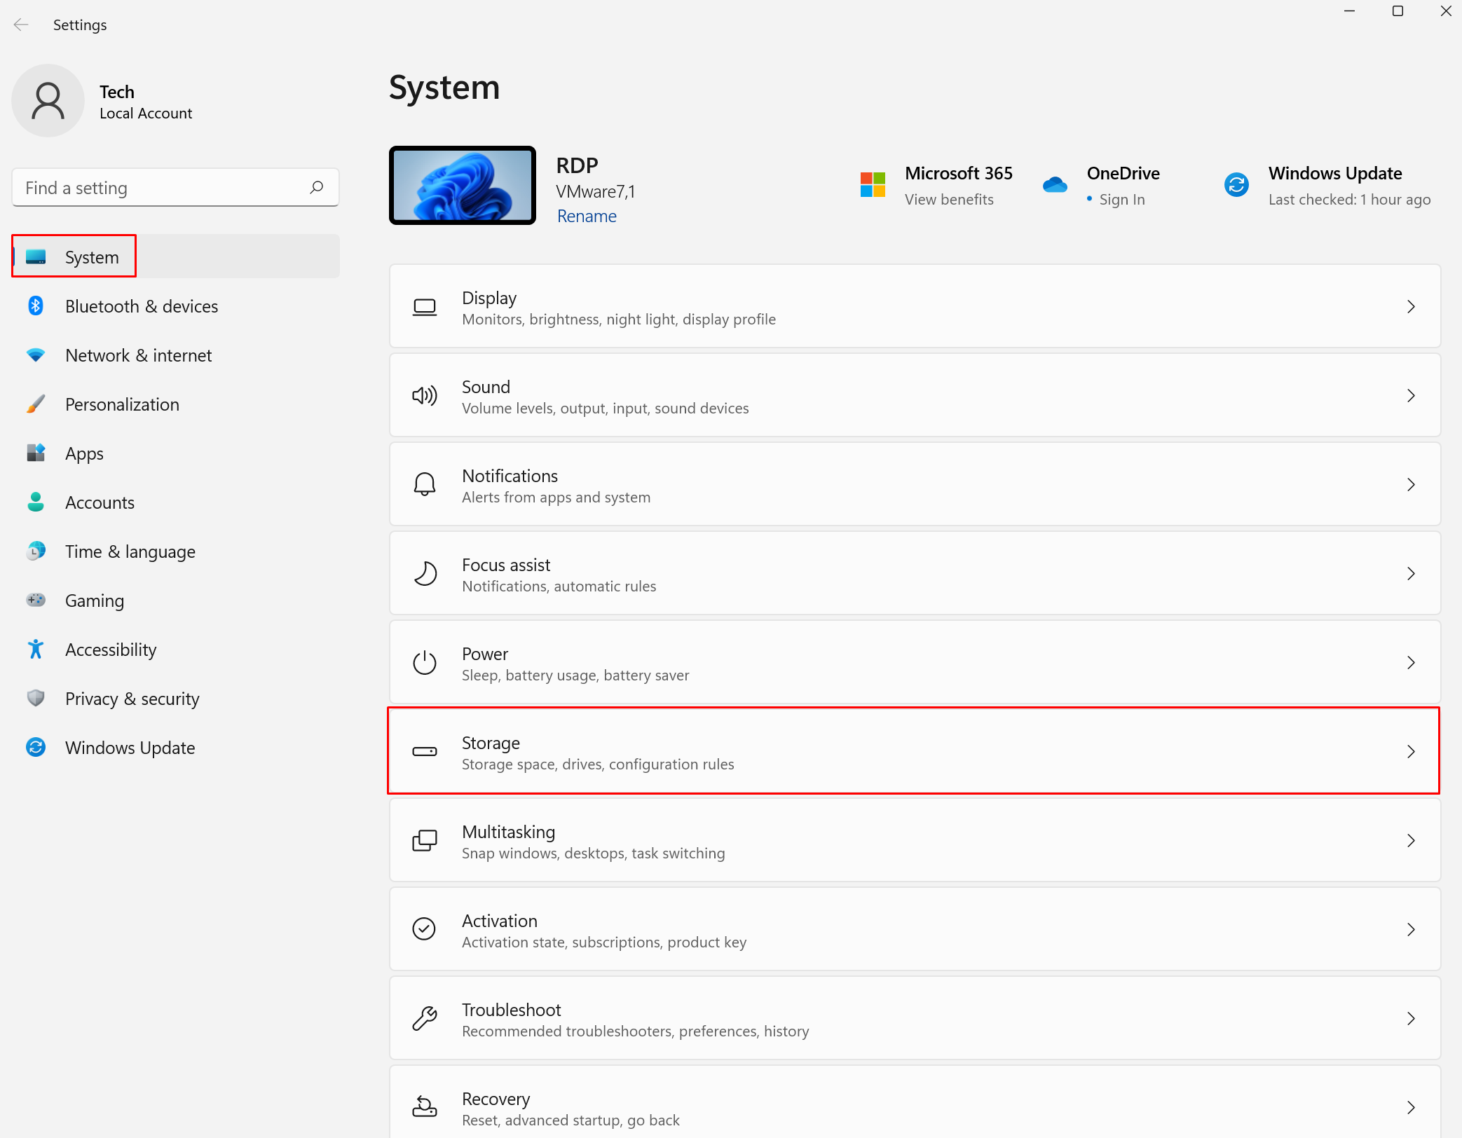The width and height of the screenshot is (1462, 1138).
Task: Select the Focus assist moon icon
Action: (x=424, y=573)
